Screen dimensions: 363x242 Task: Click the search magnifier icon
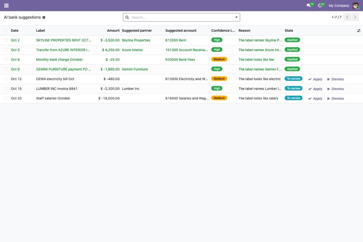click(x=127, y=17)
